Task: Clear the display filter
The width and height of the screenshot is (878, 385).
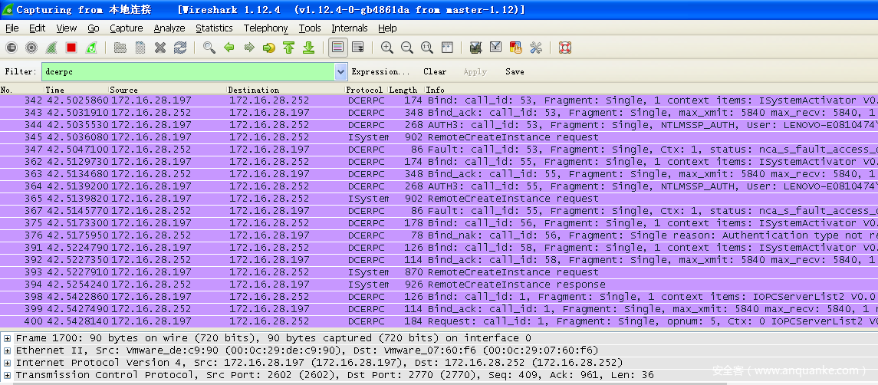Action: 435,72
